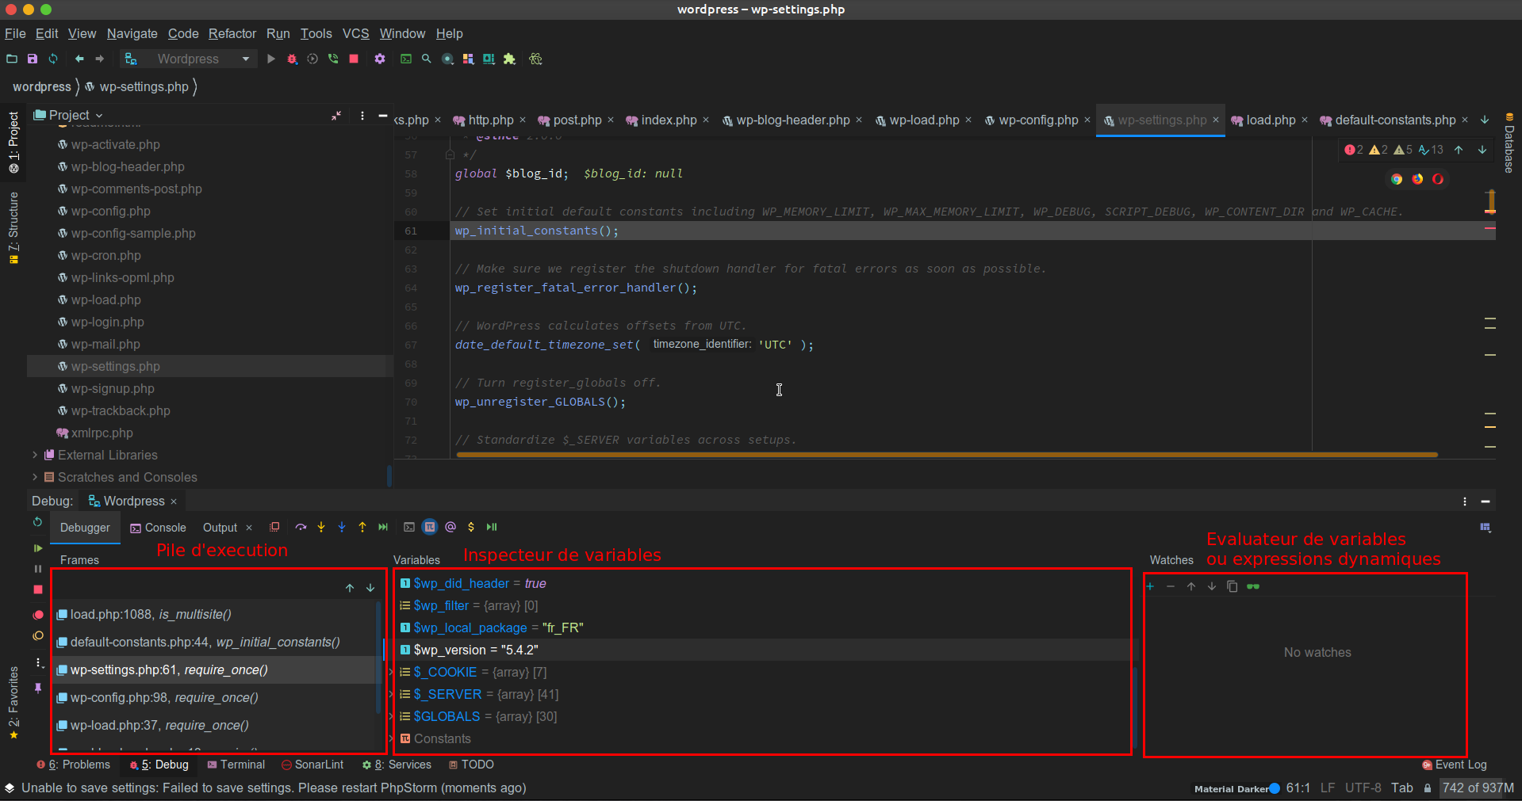Run the Wordpress configuration with the play icon
Image resolution: width=1522 pixels, height=801 pixels.
click(x=271, y=59)
